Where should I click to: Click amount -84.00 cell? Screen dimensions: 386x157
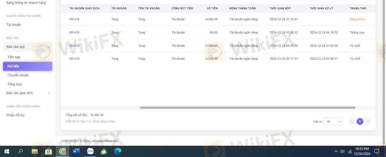click(213, 32)
